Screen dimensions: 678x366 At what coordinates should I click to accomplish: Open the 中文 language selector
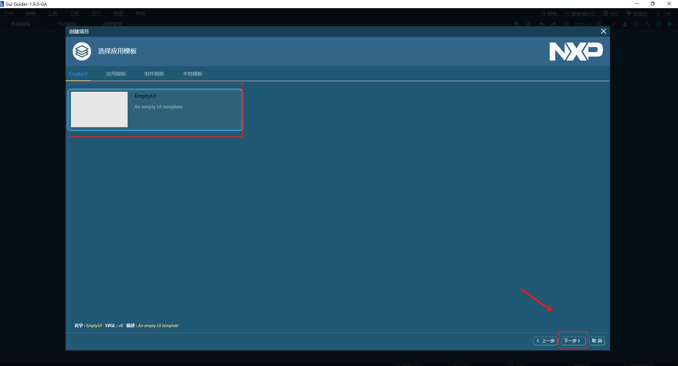611,13
